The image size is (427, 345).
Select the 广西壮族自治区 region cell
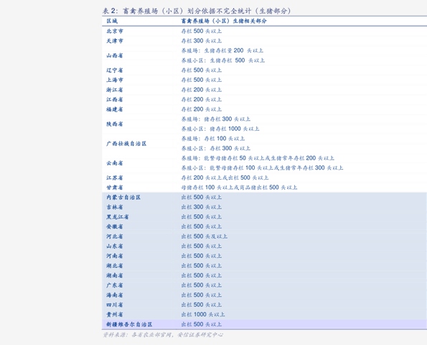coord(126,144)
